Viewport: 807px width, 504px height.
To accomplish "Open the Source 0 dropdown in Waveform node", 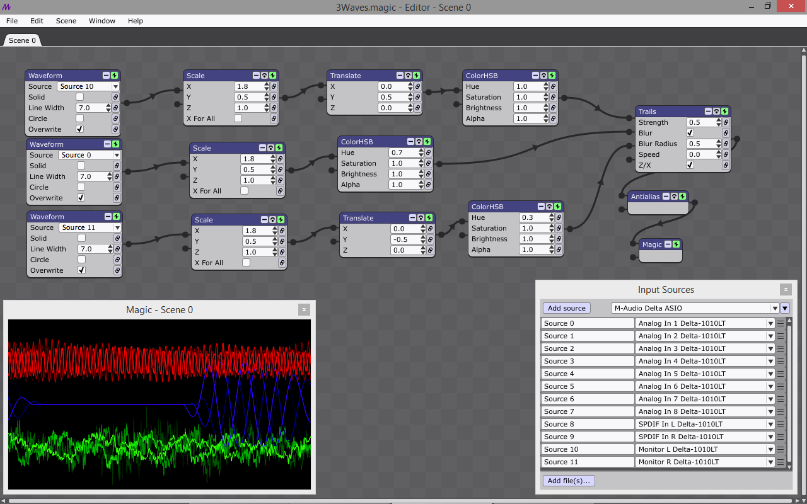I will (x=88, y=155).
